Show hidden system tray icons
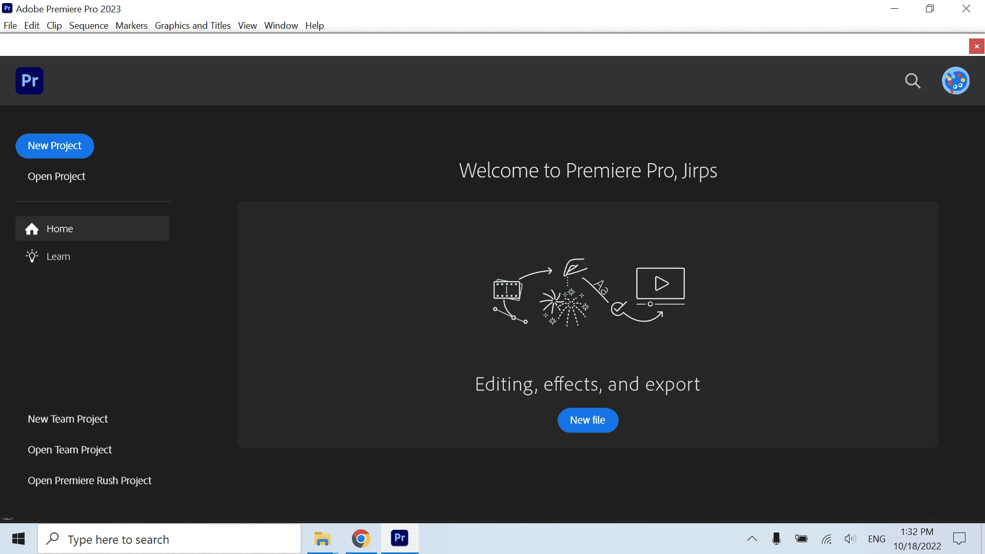Viewport: 985px width, 554px height. tap(752, 539)
